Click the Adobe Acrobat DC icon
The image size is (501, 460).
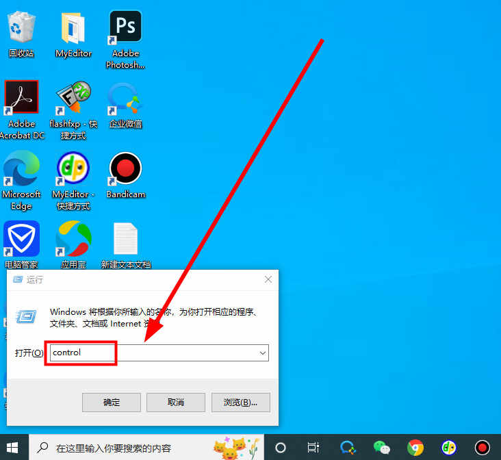pyautogui.click(x=21, y=99)
